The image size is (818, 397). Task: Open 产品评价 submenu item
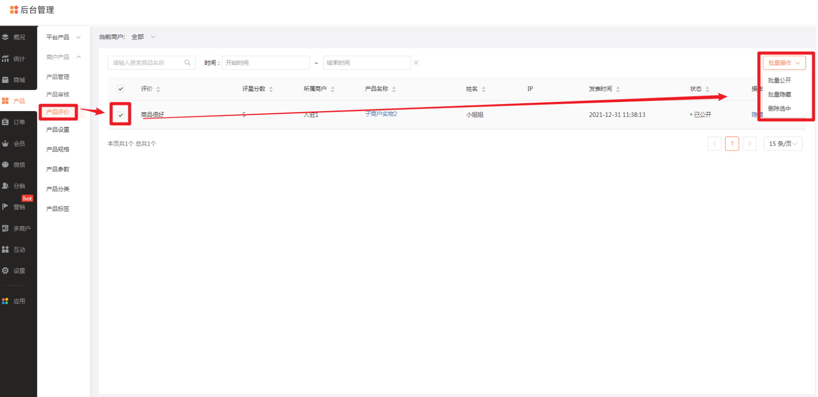point(58,112)
